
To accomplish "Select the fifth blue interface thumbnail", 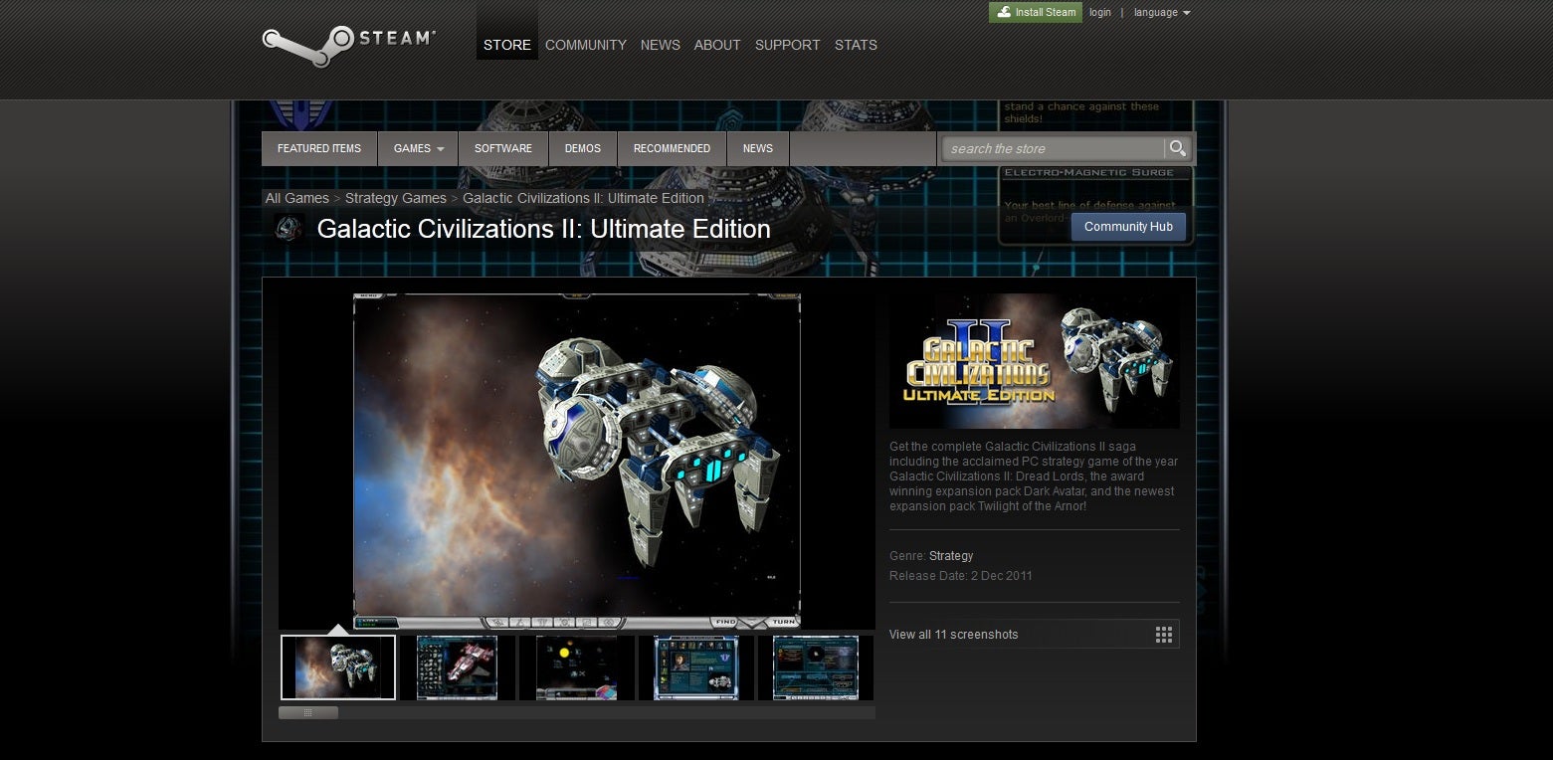I will [816, 667].
